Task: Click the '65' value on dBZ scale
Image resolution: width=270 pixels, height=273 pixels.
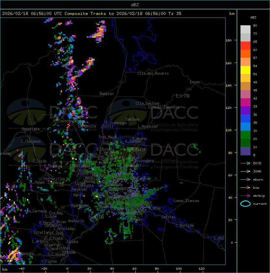Action: coord(255,42)
